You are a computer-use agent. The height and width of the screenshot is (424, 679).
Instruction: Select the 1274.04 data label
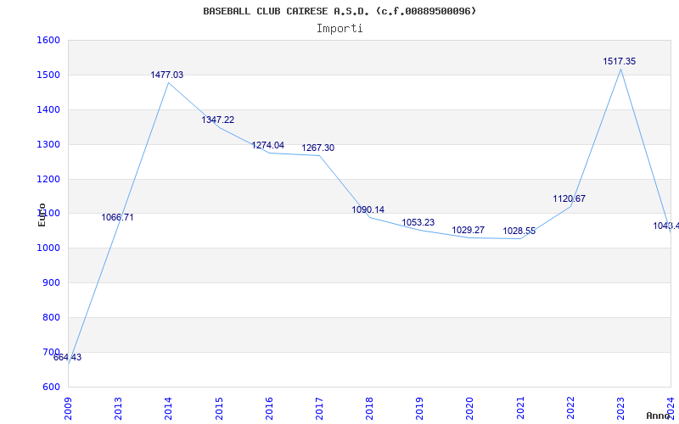coord(268,145)
